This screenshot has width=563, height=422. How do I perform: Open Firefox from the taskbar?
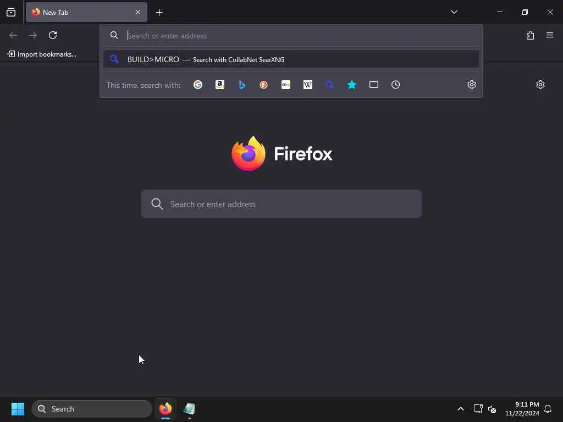click(165, 409)
